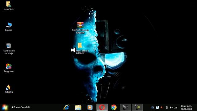Select the Papelera de reciclaje icon
197x111 pixels.
point(9,49)
